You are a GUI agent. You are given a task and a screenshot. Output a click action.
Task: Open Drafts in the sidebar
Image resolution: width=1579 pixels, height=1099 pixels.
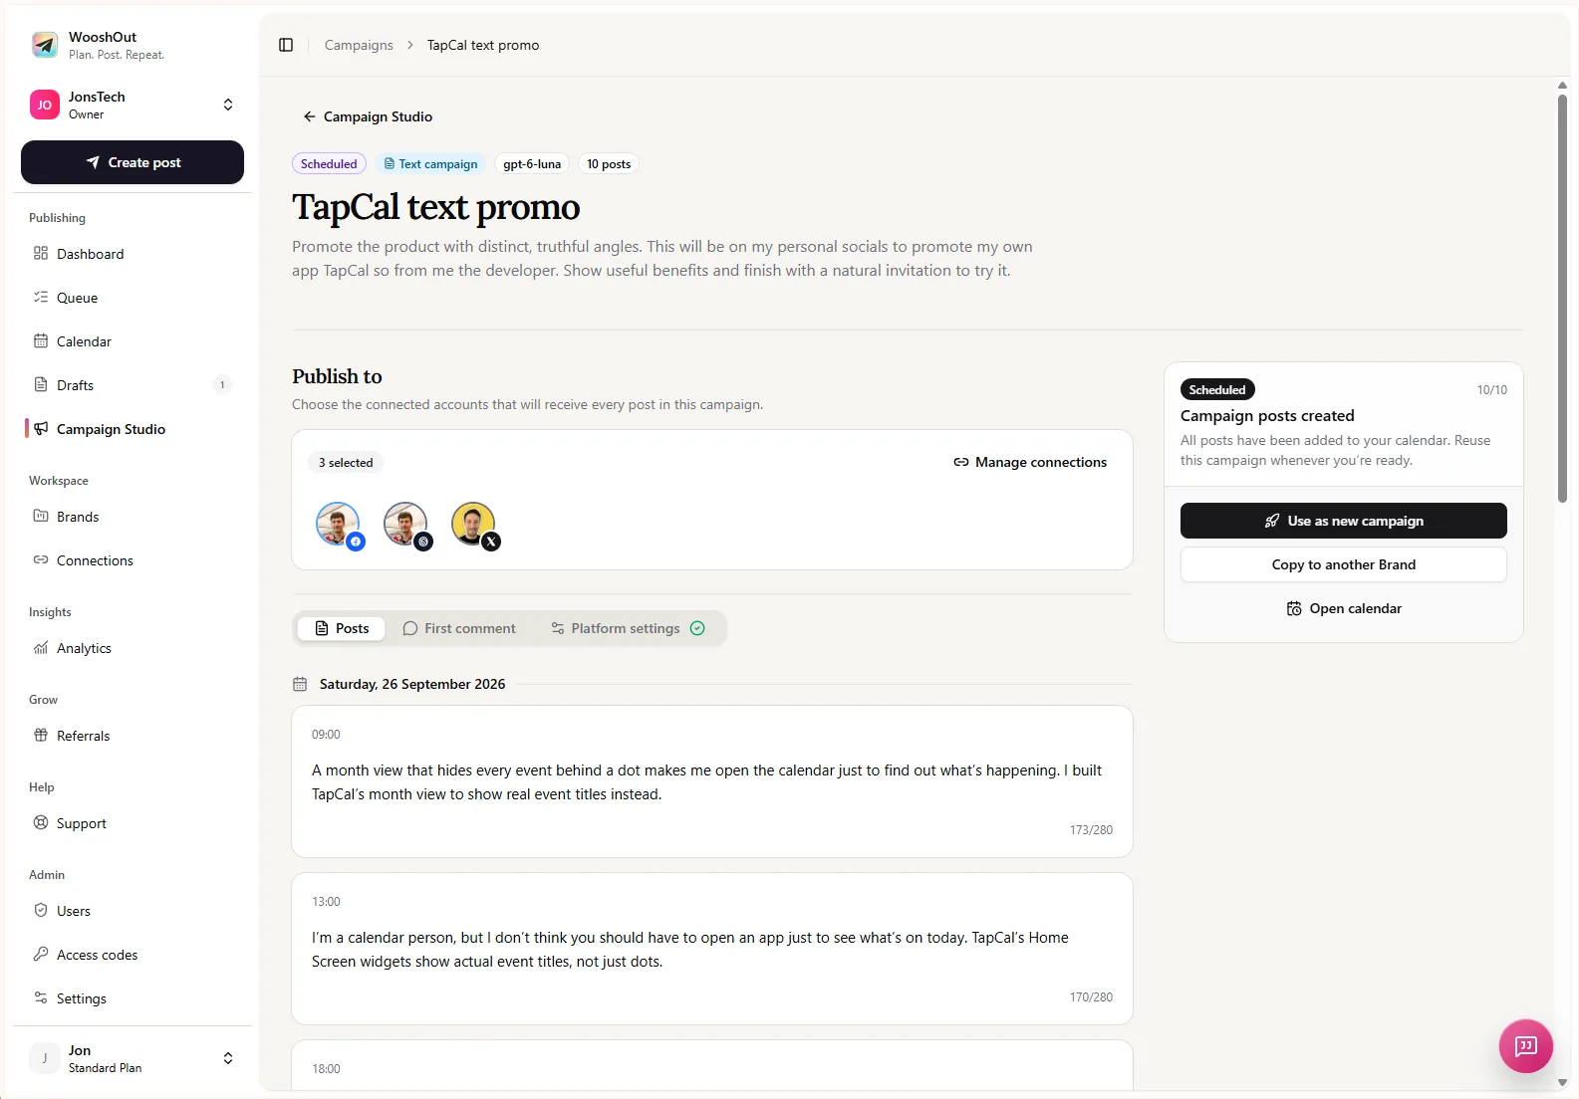click(132, 385)
